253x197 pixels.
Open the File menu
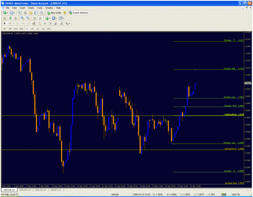(x=7, y=8)
